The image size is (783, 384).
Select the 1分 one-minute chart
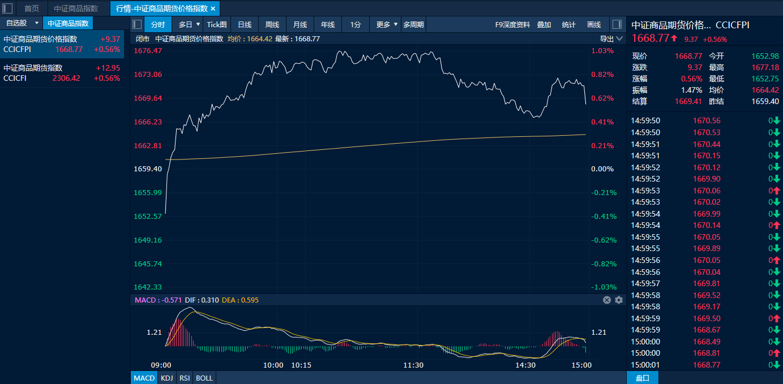[x=356, y=24]
